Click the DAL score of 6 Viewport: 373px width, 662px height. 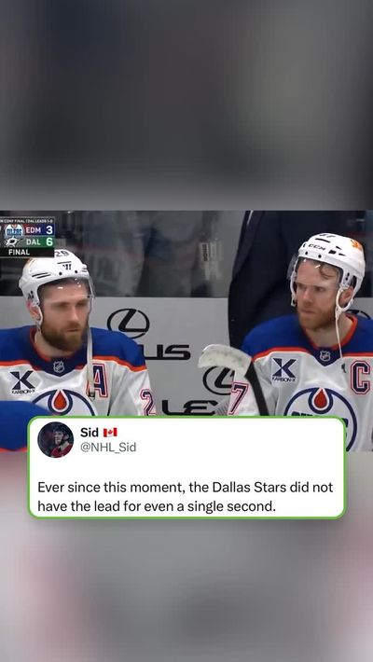point(49,241)
